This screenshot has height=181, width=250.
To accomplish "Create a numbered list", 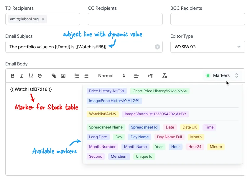I will (x=77, y=76).
